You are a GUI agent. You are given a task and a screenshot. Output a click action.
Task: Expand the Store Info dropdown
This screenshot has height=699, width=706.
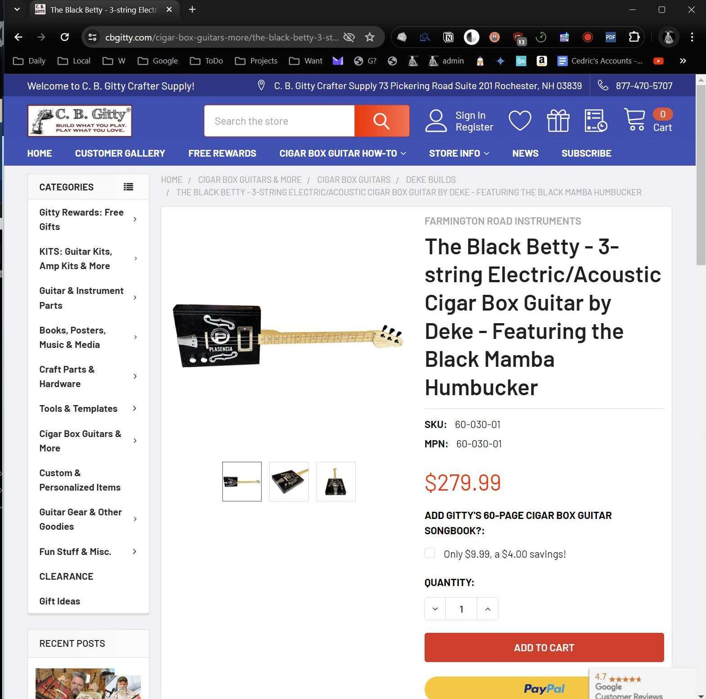click(459, 153)
